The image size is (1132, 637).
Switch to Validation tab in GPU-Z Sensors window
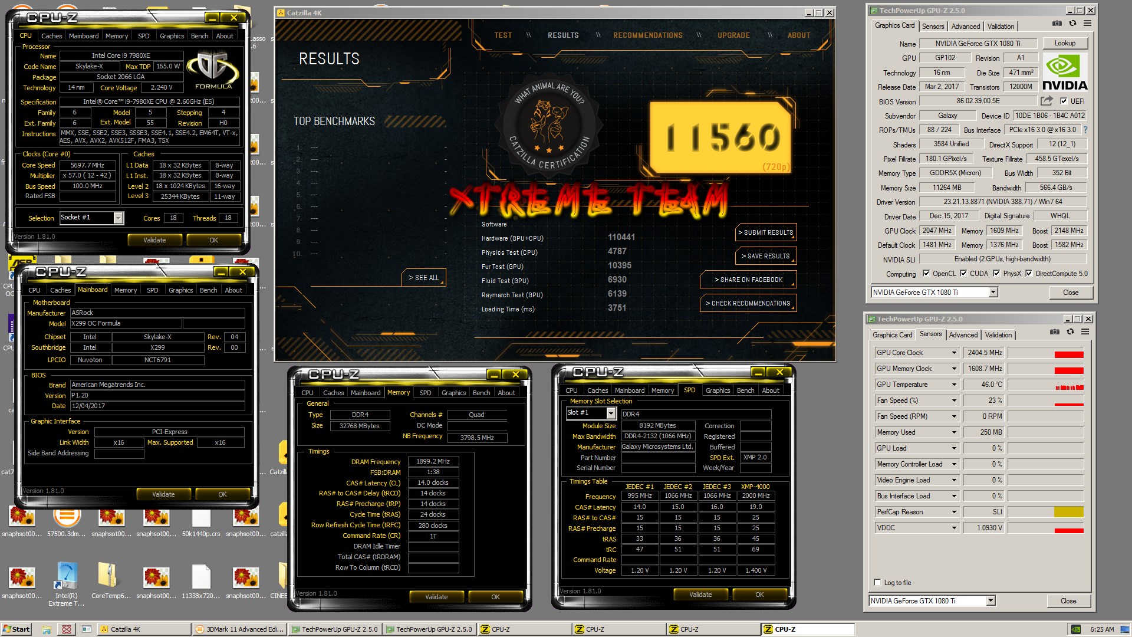point(998,335)
